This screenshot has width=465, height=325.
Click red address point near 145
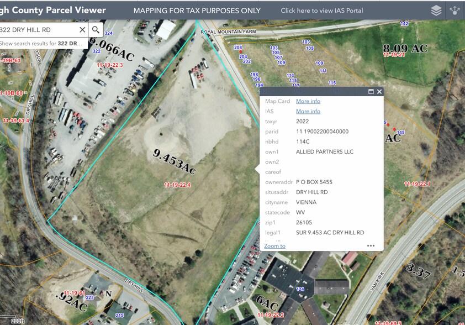tap(394, 129)
